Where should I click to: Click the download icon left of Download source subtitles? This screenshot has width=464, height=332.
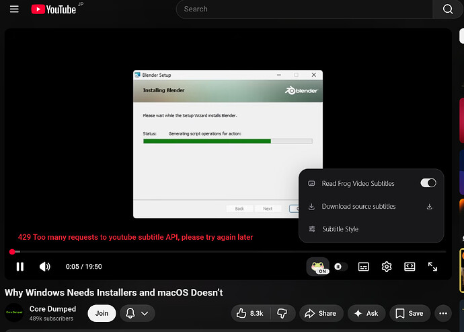click(311, 206)
